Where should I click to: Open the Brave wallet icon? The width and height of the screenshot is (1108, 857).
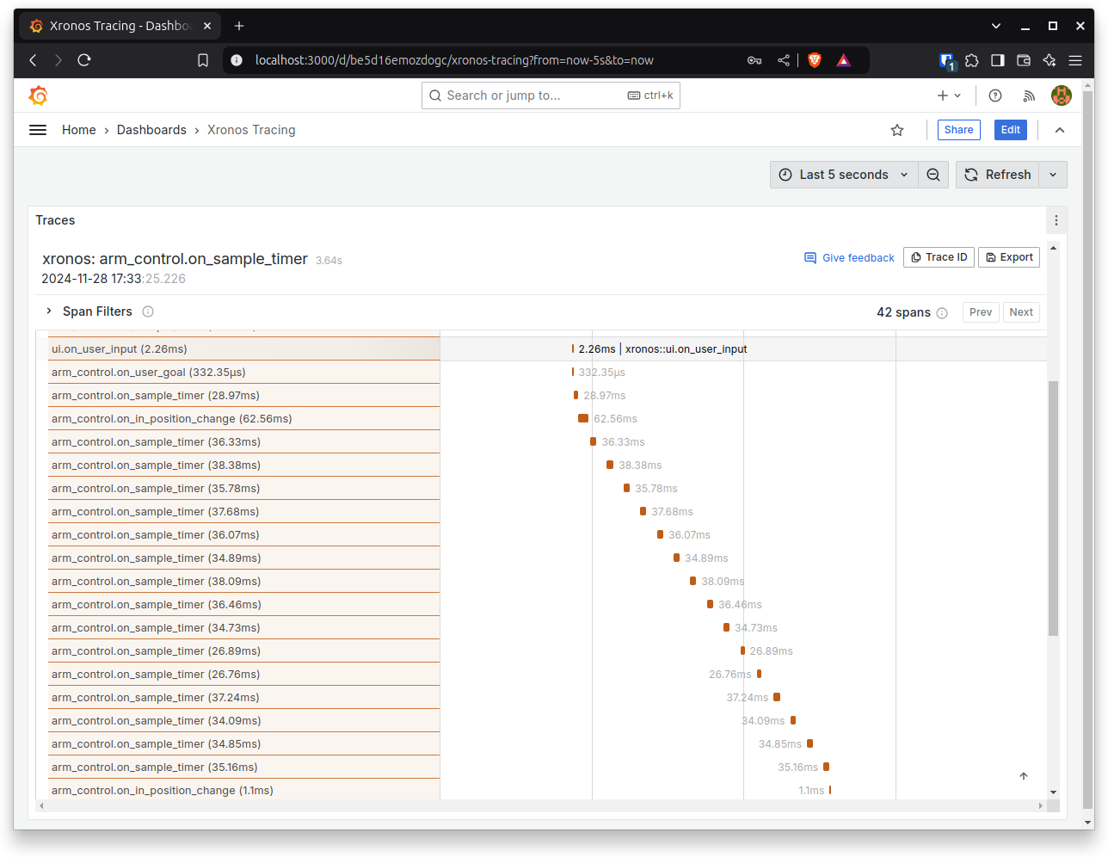coord(1024,60)
